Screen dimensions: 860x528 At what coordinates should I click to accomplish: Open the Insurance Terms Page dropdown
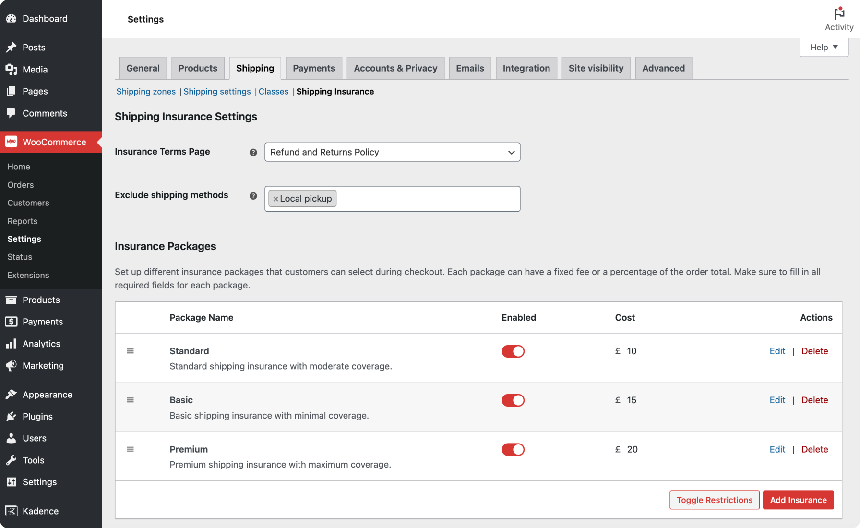pos(392,152)
